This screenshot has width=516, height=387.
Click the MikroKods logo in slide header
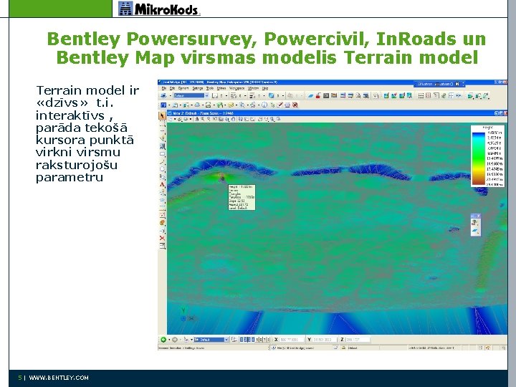click(159, 9)
